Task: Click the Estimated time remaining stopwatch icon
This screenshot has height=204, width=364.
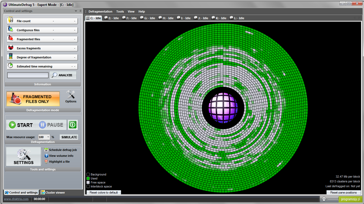Action: pos(10,65)
